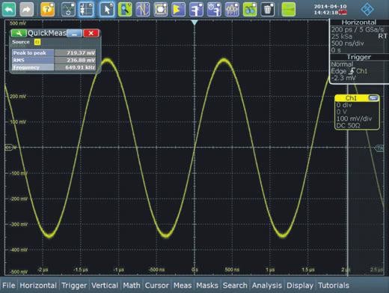Screen dimensions: 389x293
Task: Open the Horizontal menu in bottom bar
Action: (38, 286)
